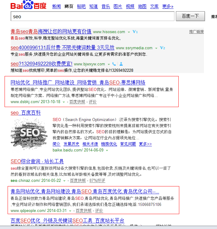Expand the dropdown arrow after www.ssrymedia.com
The image size is (217, 229).
point(156,48)
